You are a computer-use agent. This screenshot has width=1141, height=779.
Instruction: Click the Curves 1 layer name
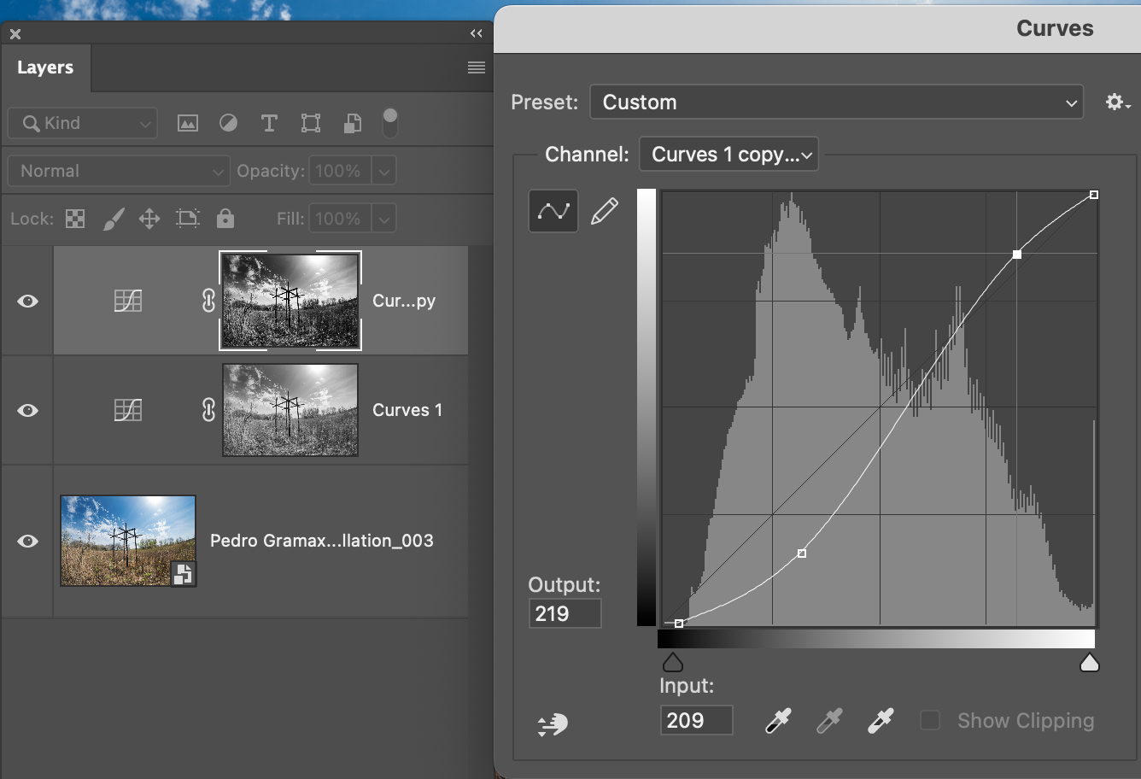coord(407,410)
